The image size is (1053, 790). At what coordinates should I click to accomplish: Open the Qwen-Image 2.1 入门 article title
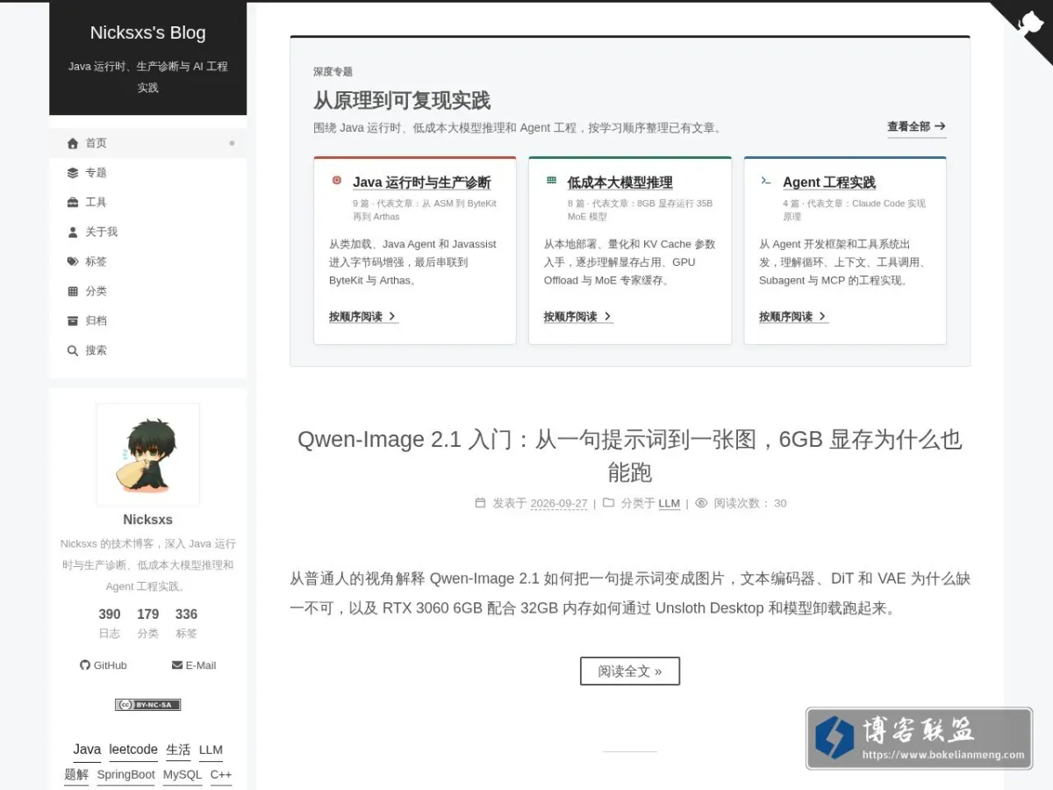coord(630,455)
